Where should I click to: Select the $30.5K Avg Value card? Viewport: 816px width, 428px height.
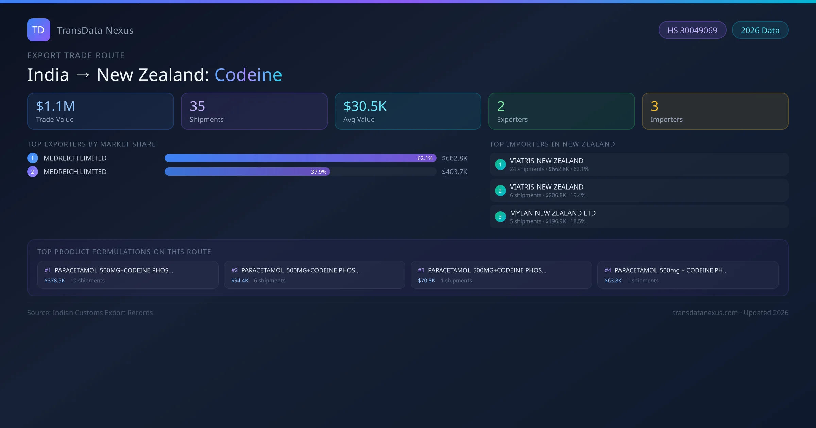408,111
